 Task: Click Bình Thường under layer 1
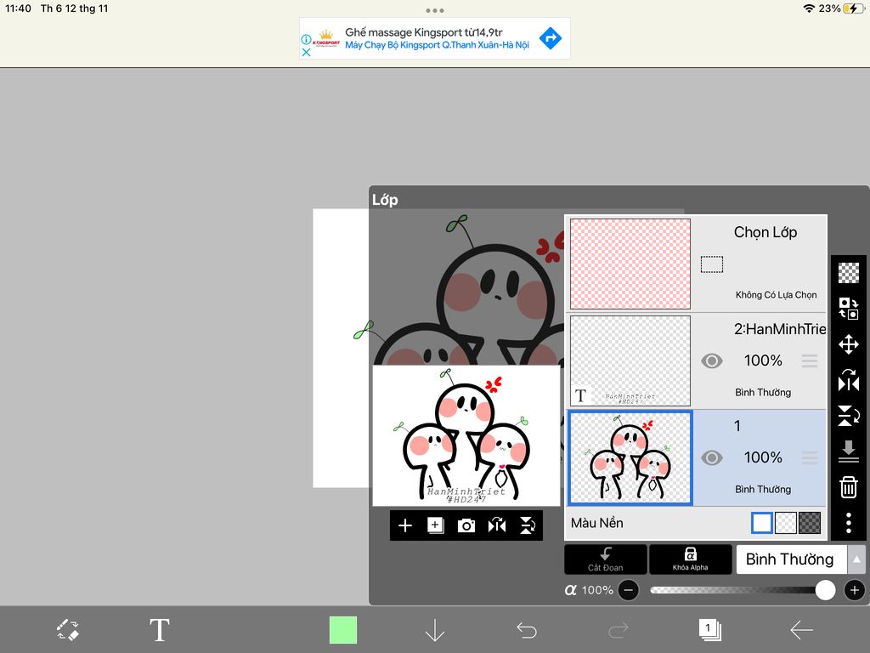(763, 489)
